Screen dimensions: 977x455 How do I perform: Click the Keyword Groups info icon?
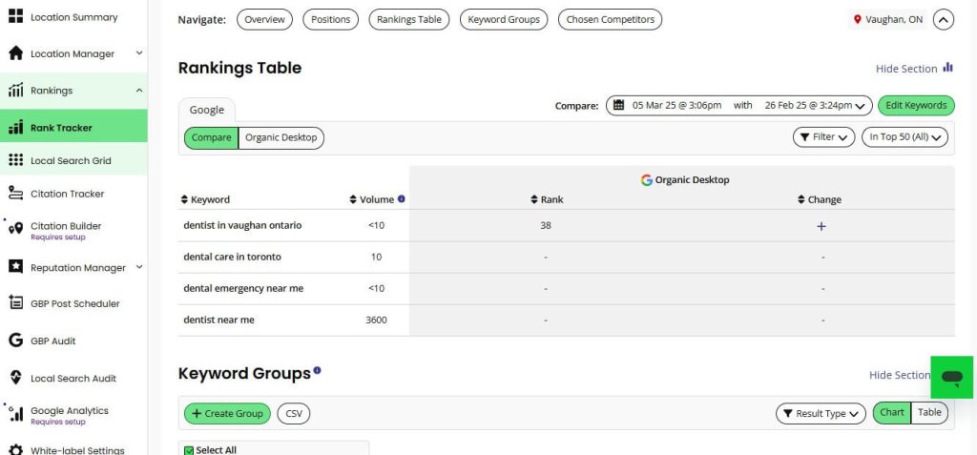[x=317, y=371]
